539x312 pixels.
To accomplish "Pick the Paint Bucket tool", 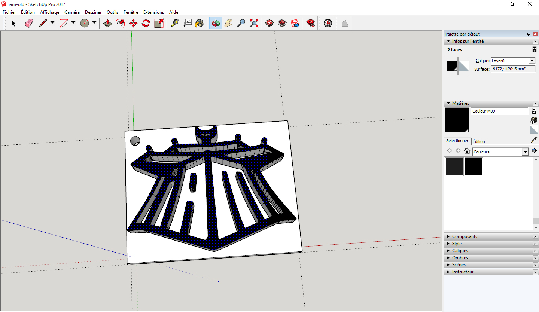I will point(200,23).
